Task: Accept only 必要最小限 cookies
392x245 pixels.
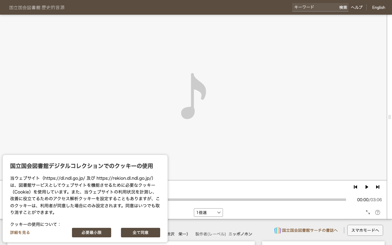Action: (x=92, y=232)
